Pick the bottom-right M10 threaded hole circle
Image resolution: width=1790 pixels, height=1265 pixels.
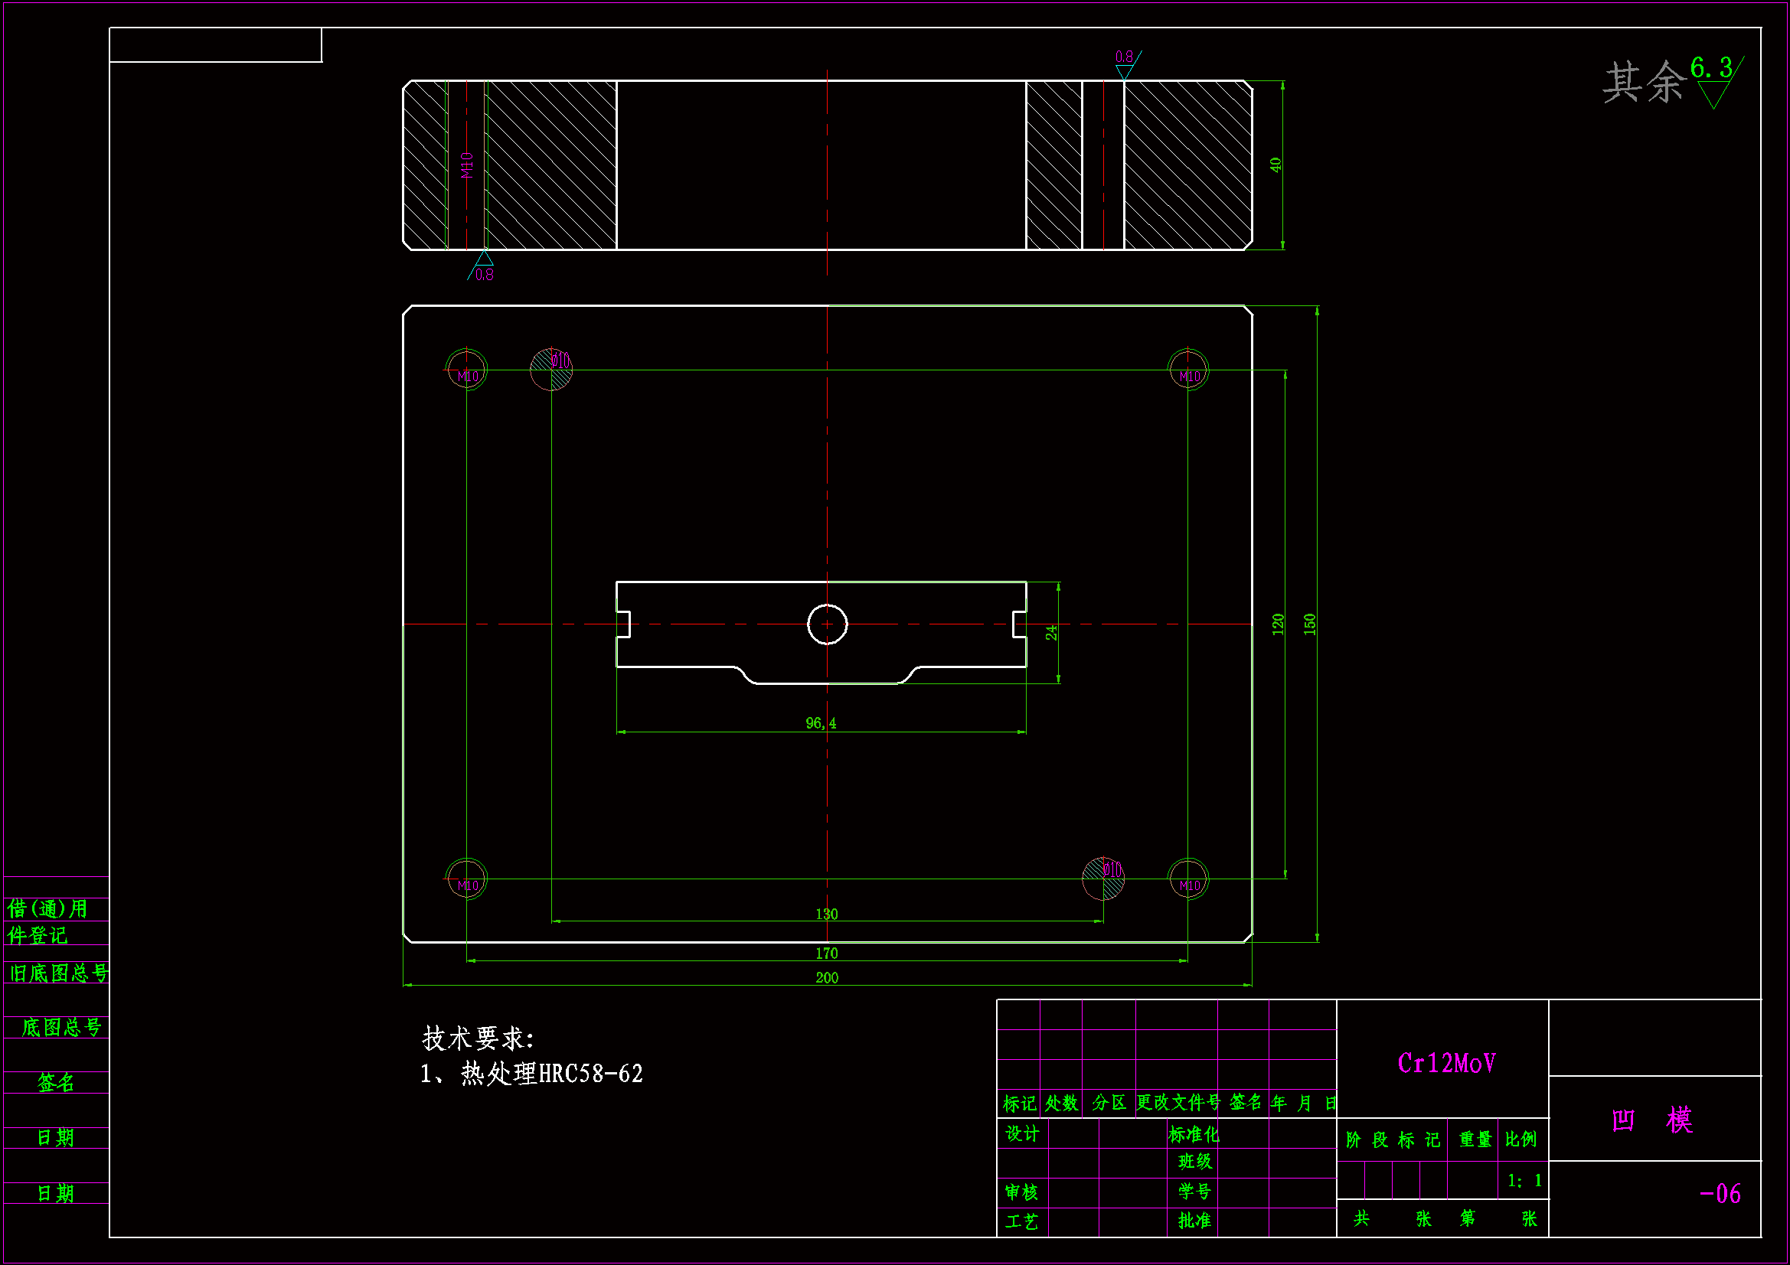(x=1188, y=879)
